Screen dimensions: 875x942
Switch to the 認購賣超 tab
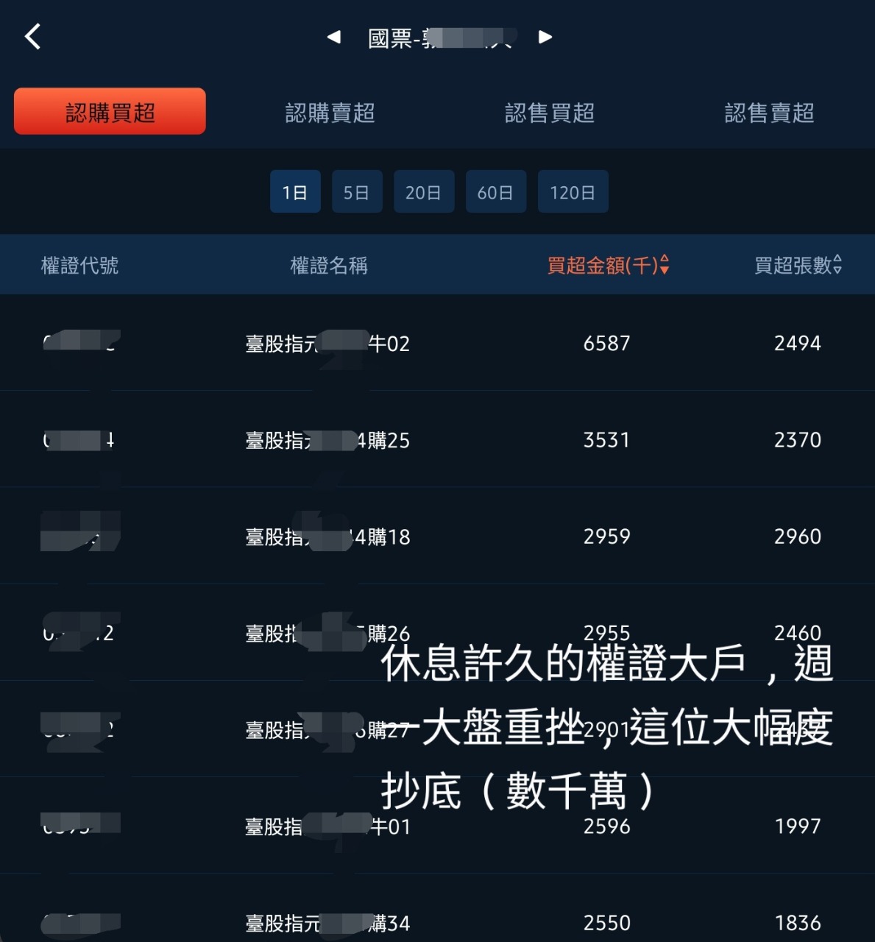(x=330, y=113)
